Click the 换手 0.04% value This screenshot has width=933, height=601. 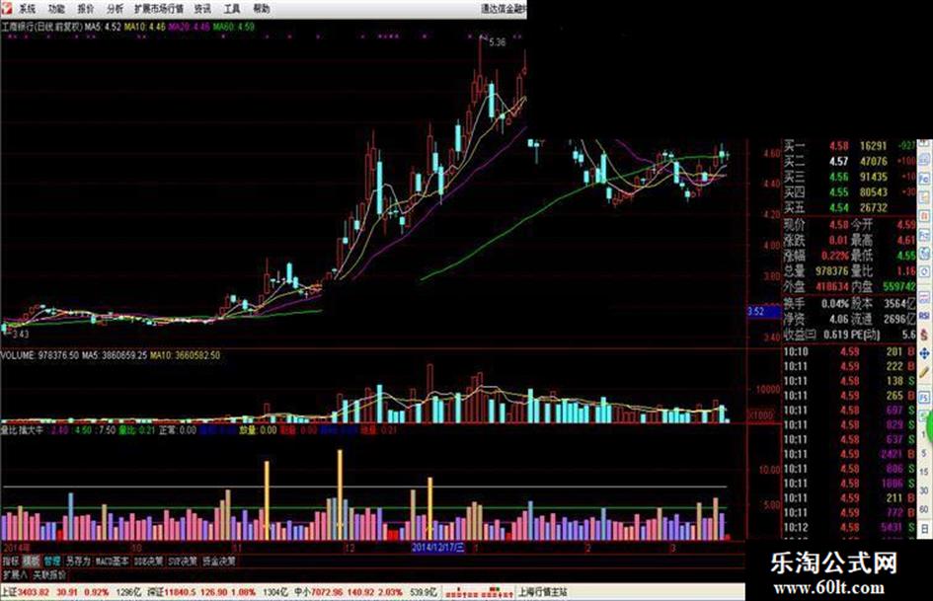pyautogui.click(x=834, y=304)
